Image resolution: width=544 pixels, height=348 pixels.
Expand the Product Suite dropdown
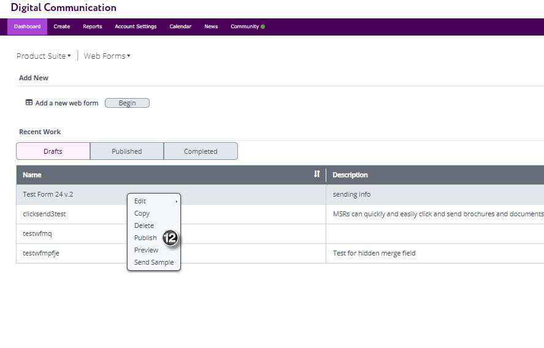point(44,56)
